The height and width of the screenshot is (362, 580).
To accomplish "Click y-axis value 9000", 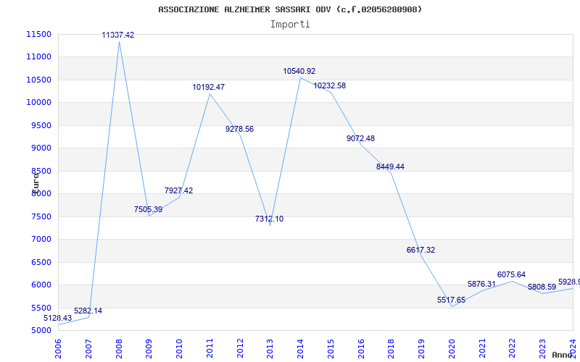I will (41, 148).
